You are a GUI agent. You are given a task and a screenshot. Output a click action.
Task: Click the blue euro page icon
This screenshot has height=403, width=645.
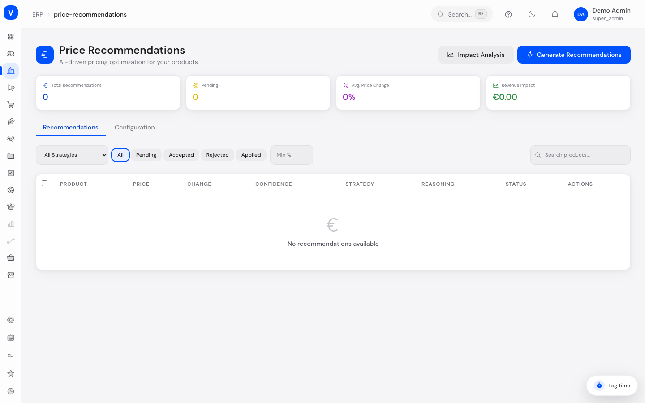[x=45, y=55]
